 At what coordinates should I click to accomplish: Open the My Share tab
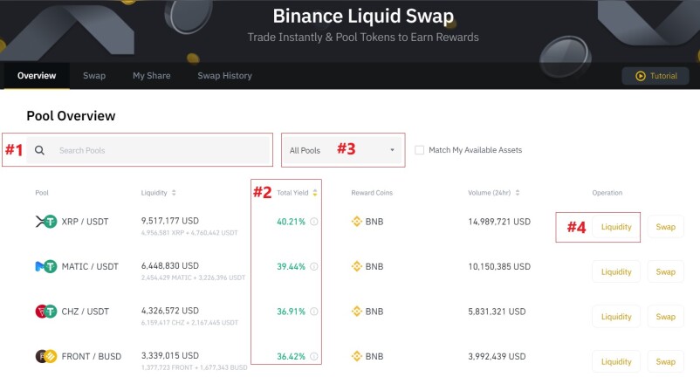[x=151, y=76]
